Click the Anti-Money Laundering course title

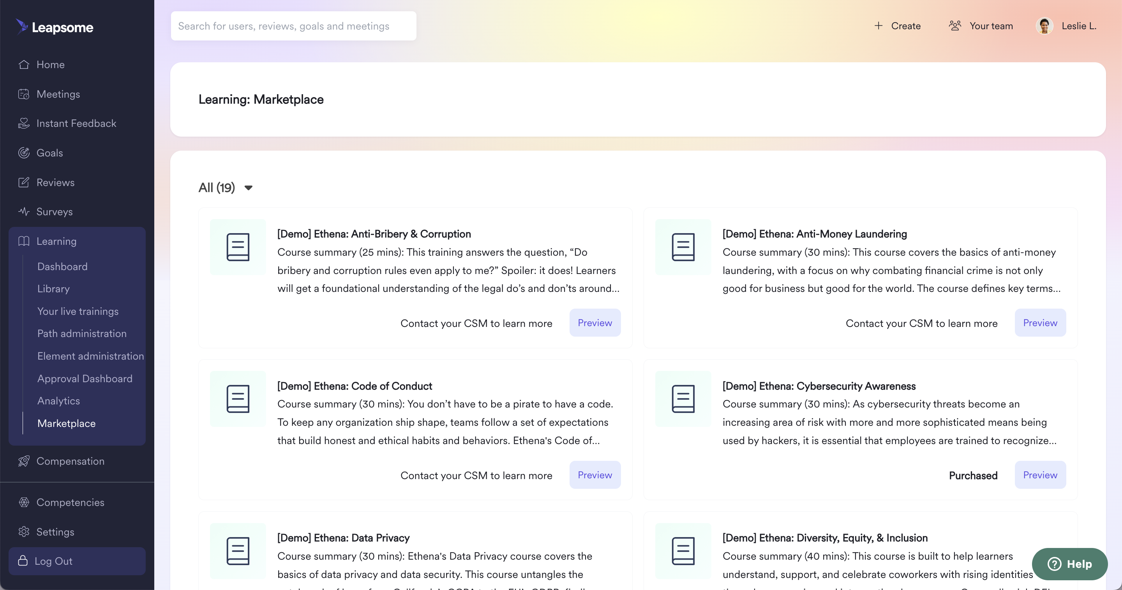(x=815, y=234)
